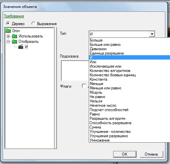Pick Нечетное число option
This screenshot has height=164, width=170.
coord(130,105)
